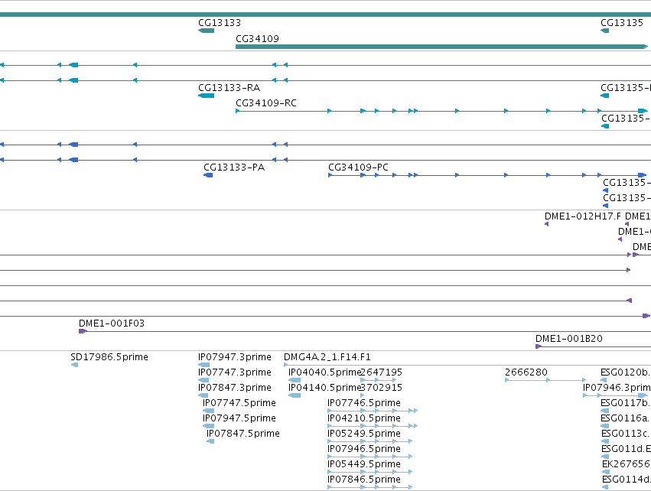Select the IP07947.3prime EST
Screen dimensions: 651x491
tap(203, 365)
